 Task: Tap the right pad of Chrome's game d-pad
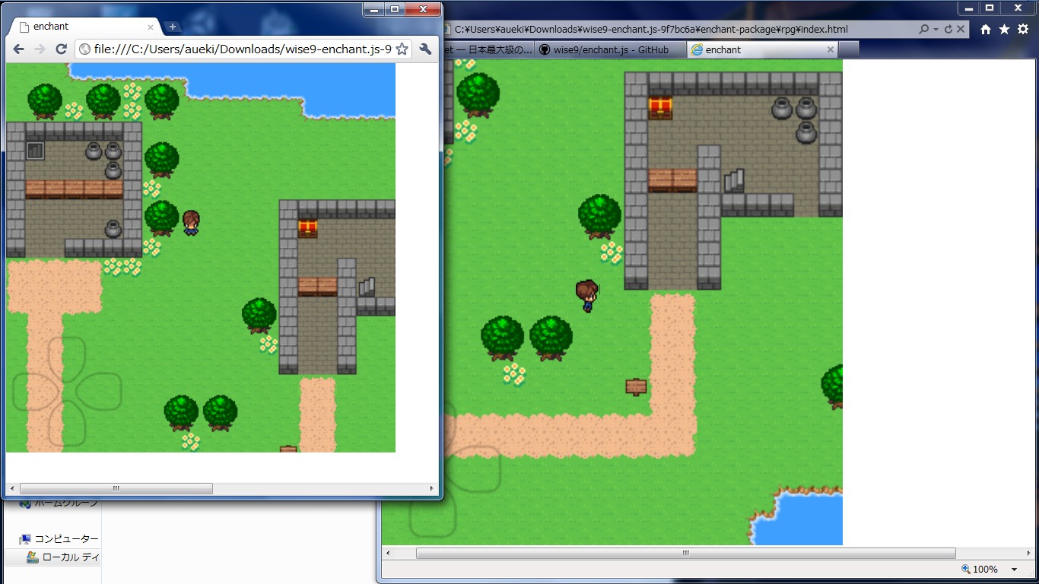pos(100,392)
